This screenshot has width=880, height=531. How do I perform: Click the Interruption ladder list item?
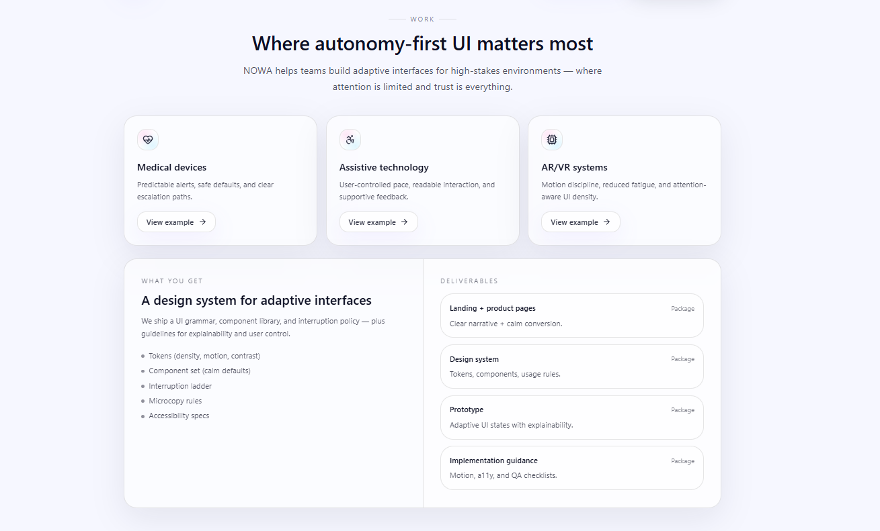[x=180, y=386]
